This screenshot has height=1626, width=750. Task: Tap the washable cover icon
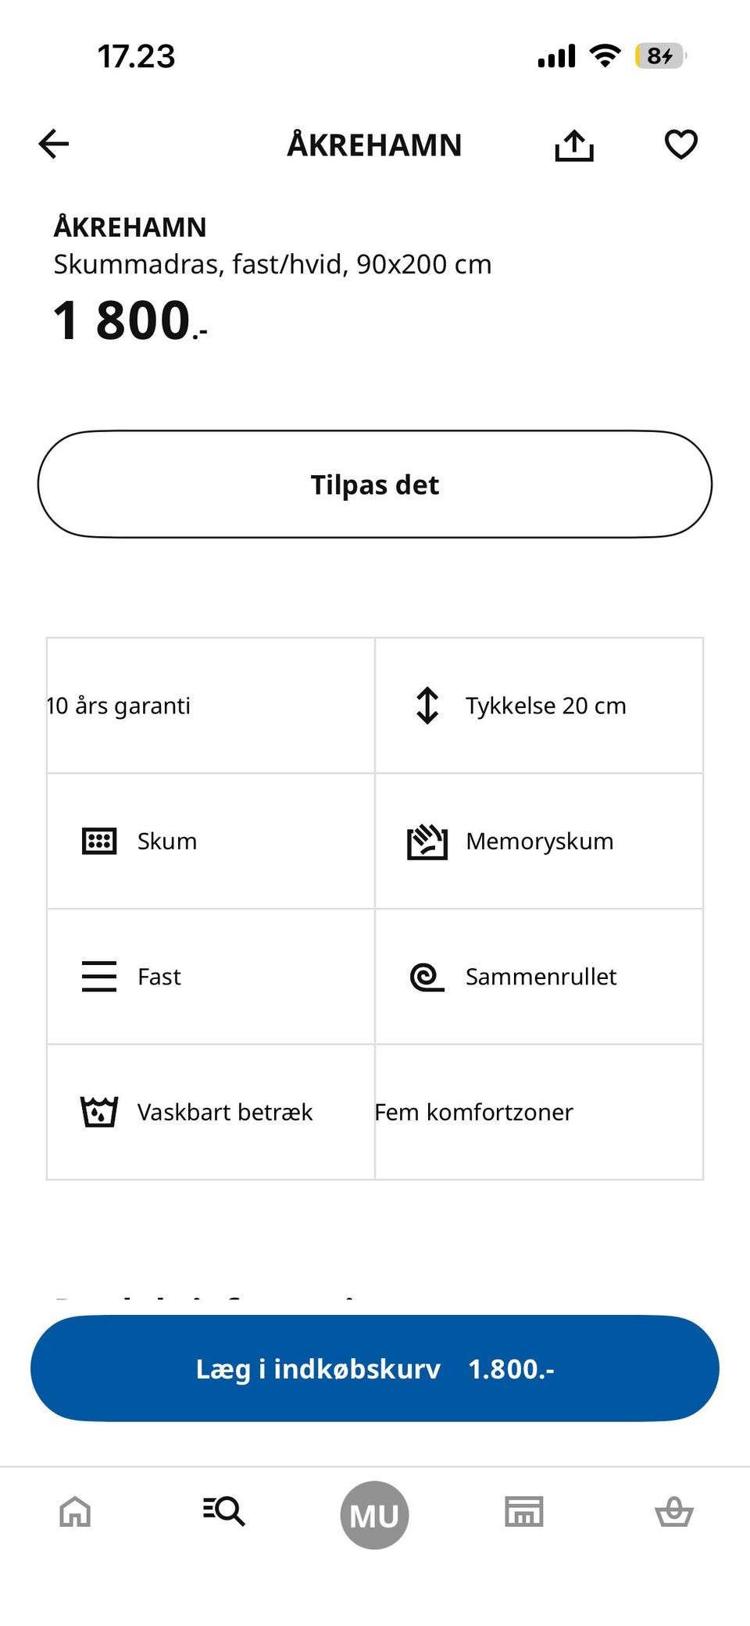point(99,1112)
